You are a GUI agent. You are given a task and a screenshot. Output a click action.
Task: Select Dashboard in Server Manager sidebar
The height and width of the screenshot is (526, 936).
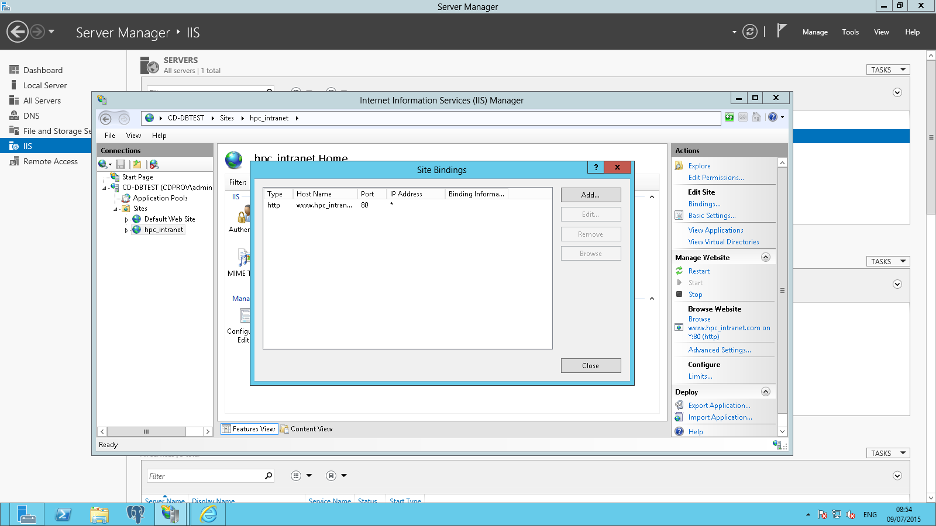point(43,70)
